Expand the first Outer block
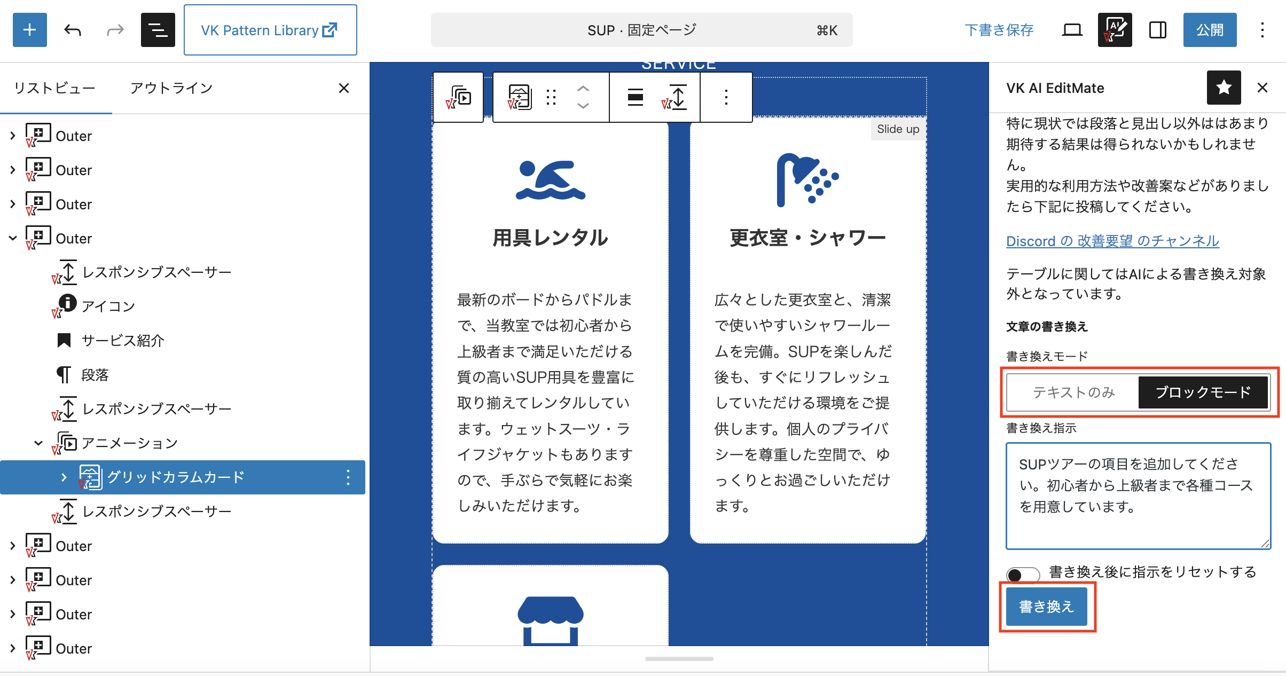Viewport: 1286px width, 676px height. (13, 136)
